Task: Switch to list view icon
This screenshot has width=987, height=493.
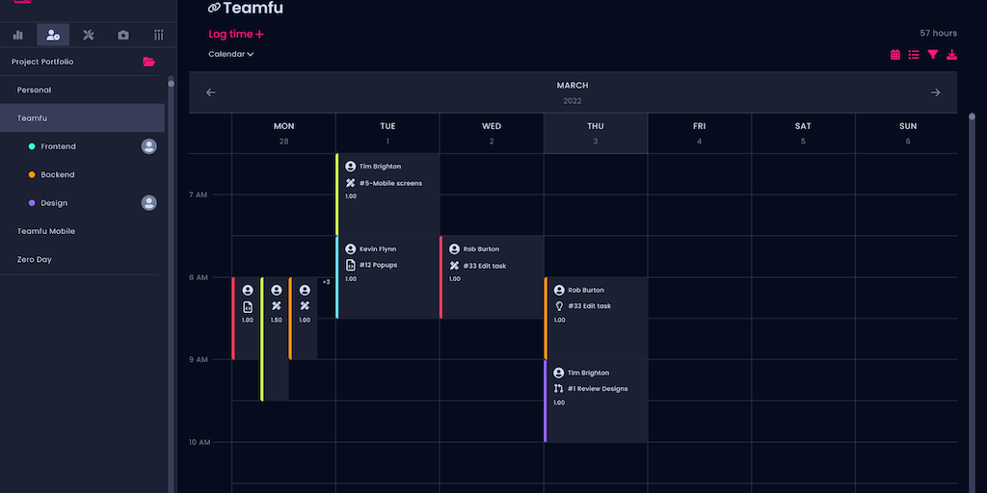Action: pyautogui.click(x=914, y=55)
